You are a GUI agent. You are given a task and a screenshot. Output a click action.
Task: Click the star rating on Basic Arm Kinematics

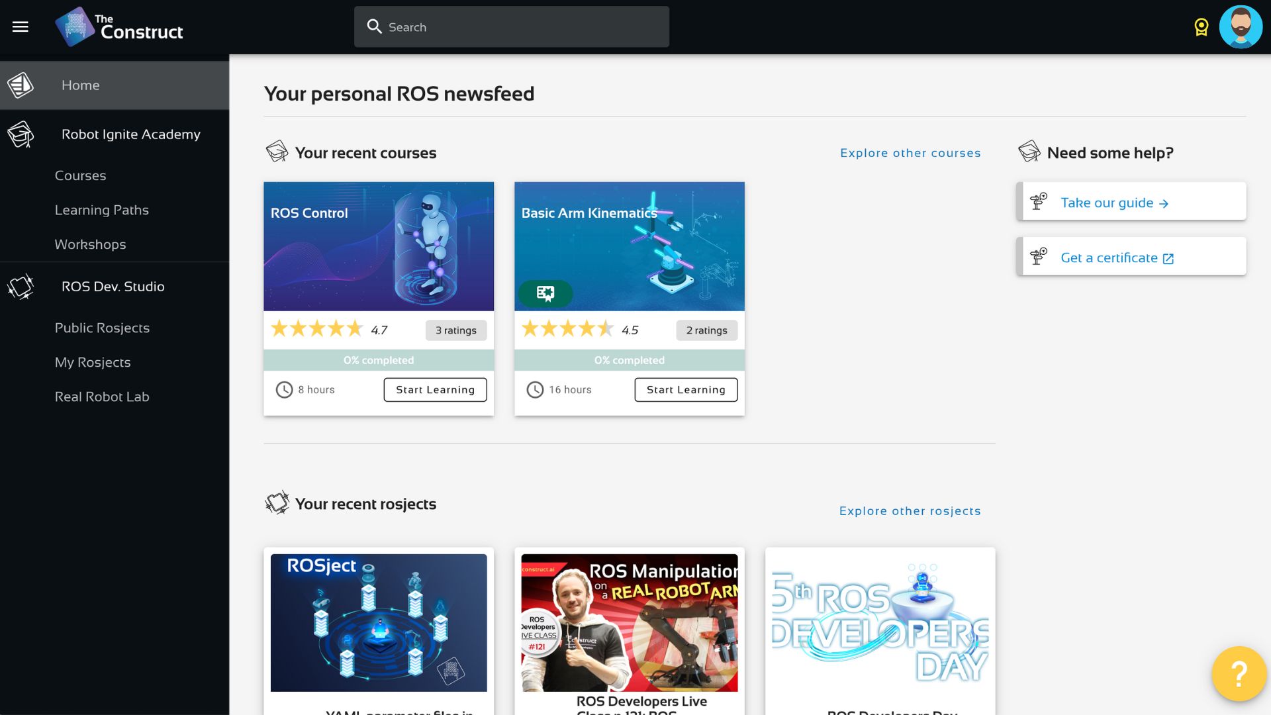pyautogui.click(x=568, y=329)
